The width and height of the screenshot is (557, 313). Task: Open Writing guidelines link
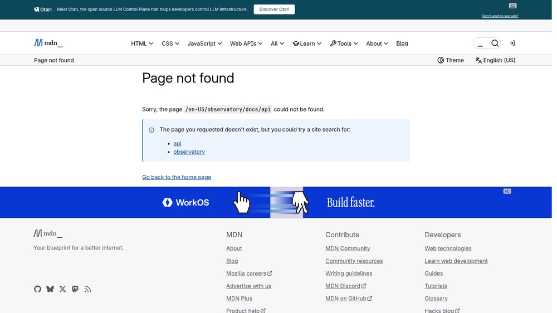point(349,273)
